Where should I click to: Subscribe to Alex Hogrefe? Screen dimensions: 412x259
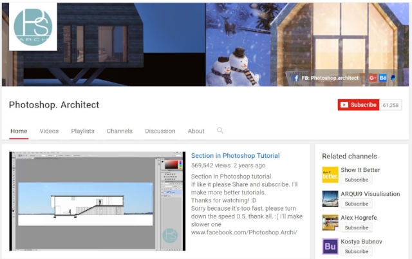coord(356,227)
